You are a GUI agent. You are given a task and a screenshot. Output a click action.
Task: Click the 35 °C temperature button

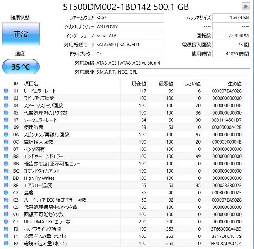click(21, 67)
